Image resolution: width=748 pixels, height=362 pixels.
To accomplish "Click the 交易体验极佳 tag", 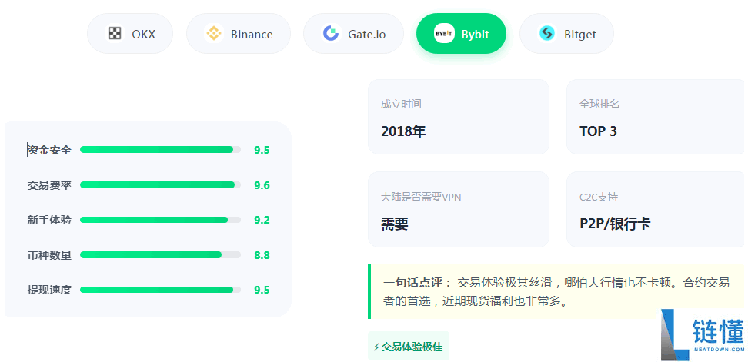I will 409,347.
